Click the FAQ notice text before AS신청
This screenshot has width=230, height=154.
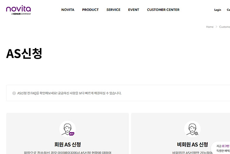[x=69, y=93]
